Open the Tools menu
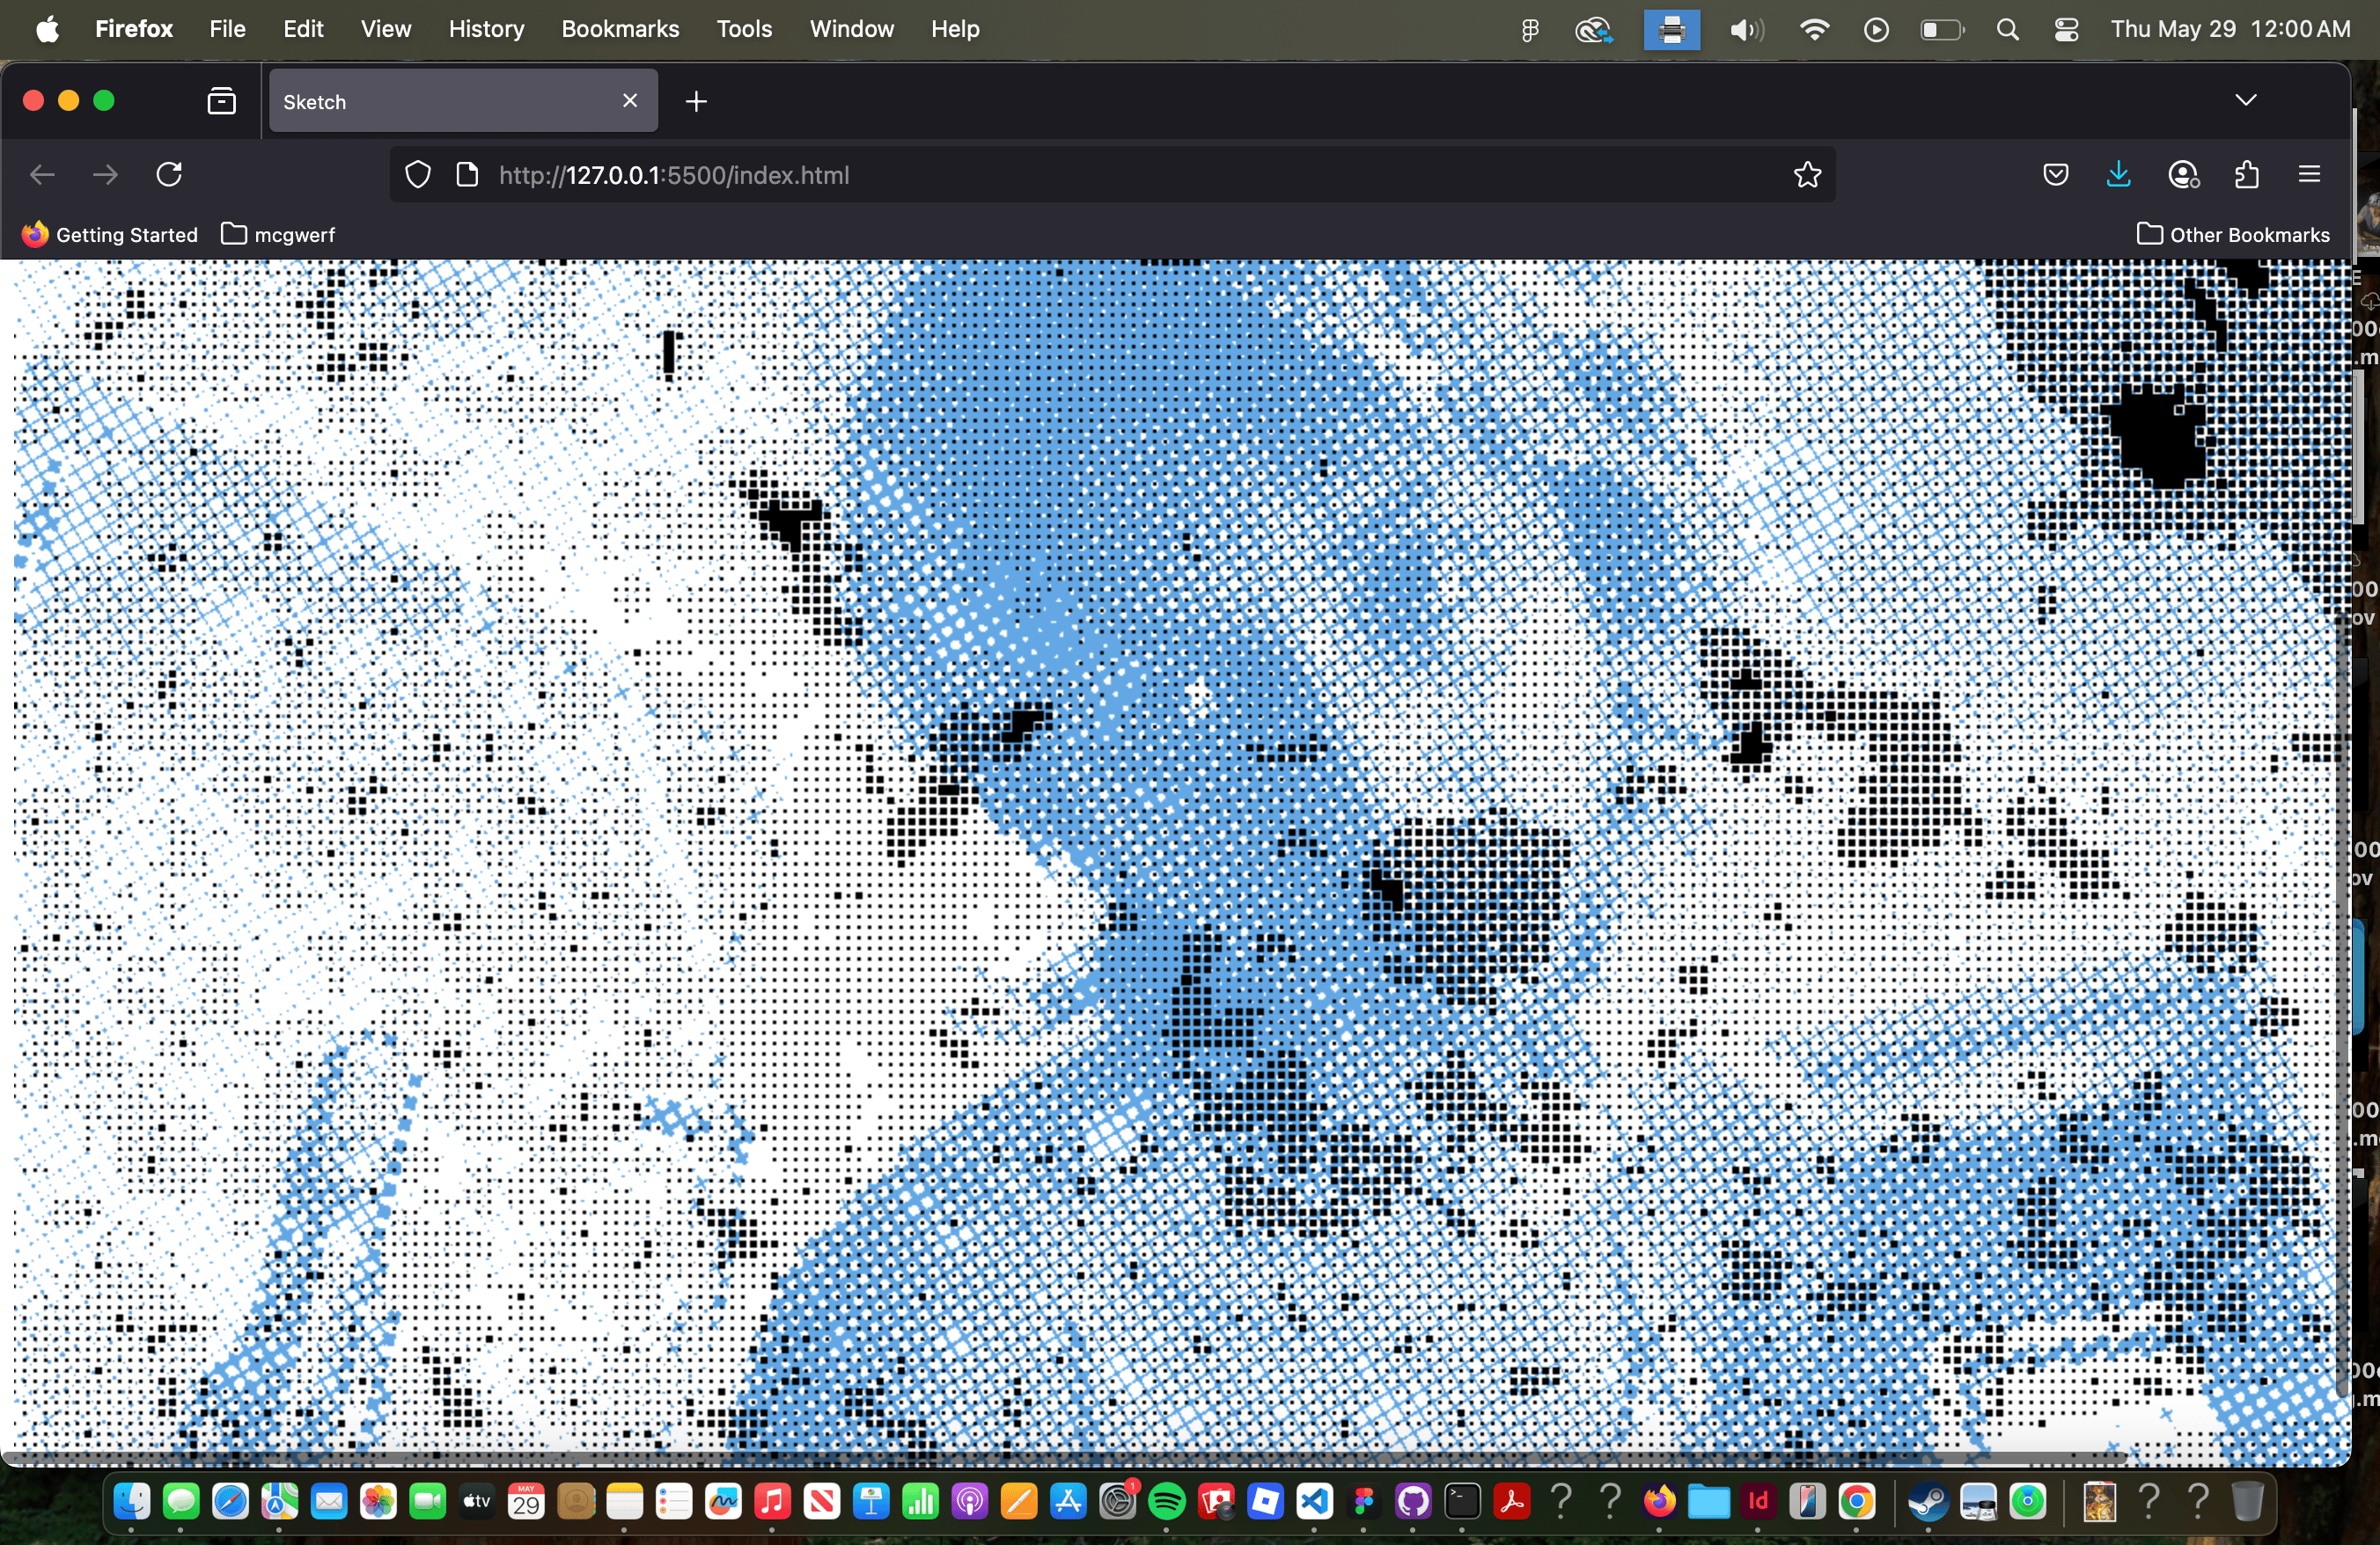The width and height of the screenshot is (2380, 1545). click(x=744, y=29)
